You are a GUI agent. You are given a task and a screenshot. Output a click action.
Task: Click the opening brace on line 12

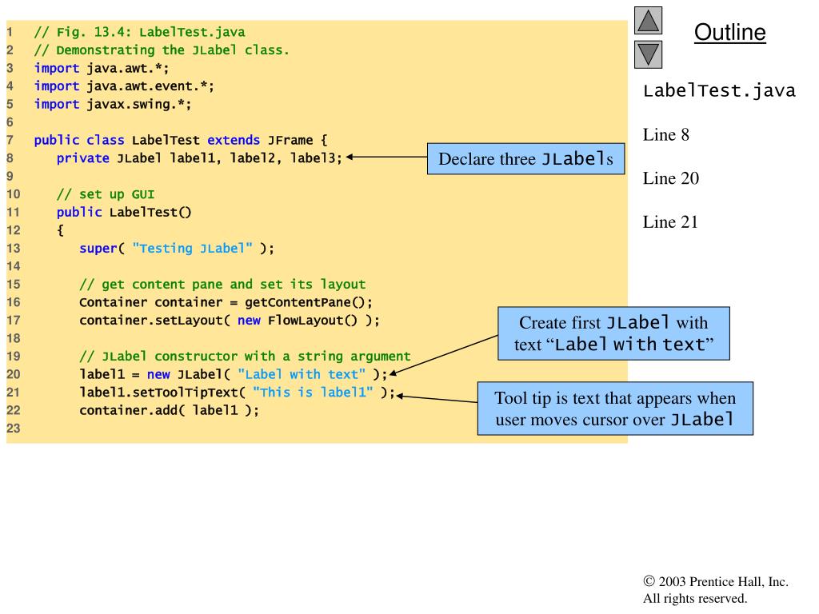60,230
